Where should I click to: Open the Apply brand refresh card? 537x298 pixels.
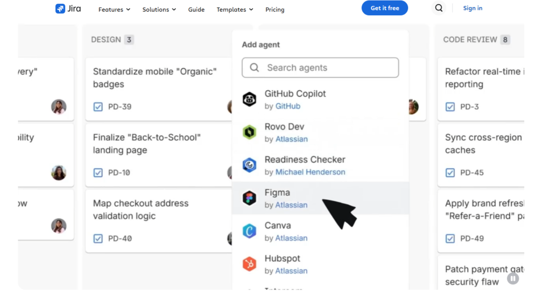coord(481,221)
